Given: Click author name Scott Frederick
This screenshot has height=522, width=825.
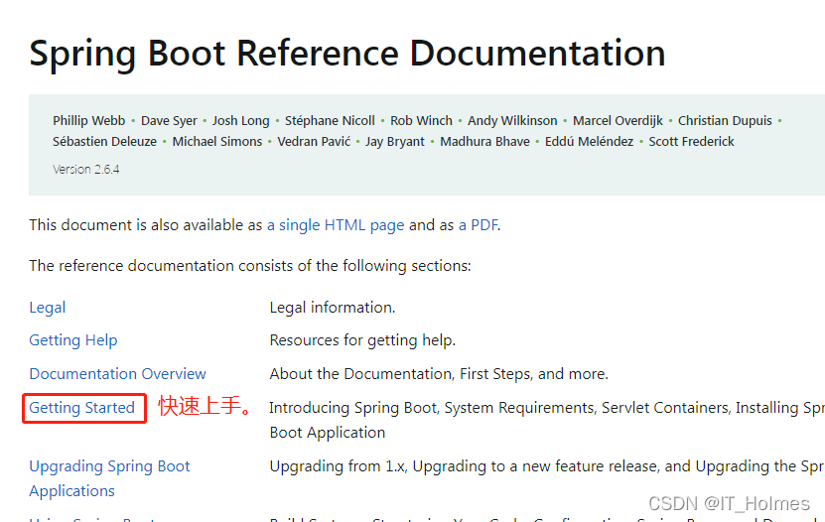Looking at the screenshot, I should click(x=691, y=142).
